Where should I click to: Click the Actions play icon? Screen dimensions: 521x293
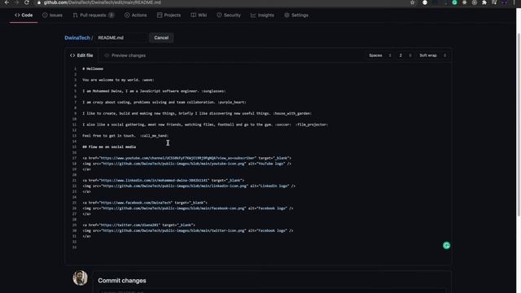[x=127, y=15]
